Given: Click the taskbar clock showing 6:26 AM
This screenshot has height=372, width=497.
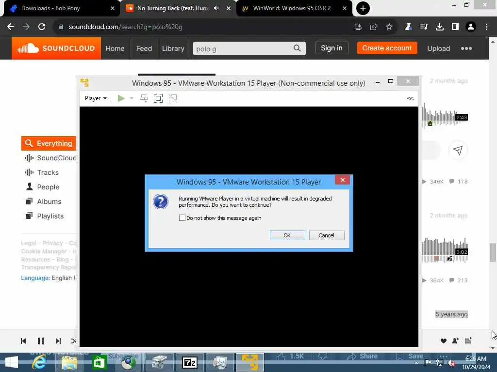Looking at the screenshot, I should click(x=476, y=362).
